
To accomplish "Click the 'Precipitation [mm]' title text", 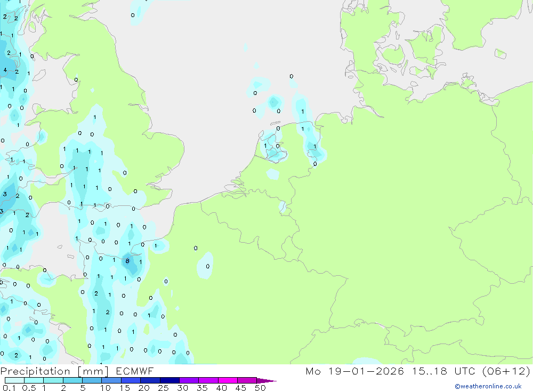I will point(54,371).
